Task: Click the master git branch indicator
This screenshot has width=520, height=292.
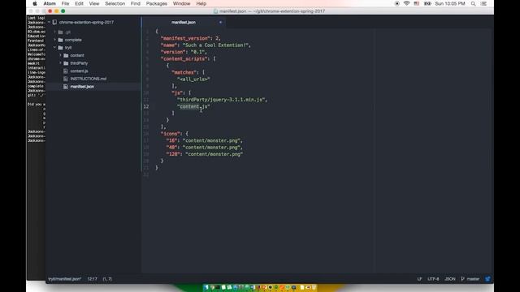Action: tap(470, 279)
